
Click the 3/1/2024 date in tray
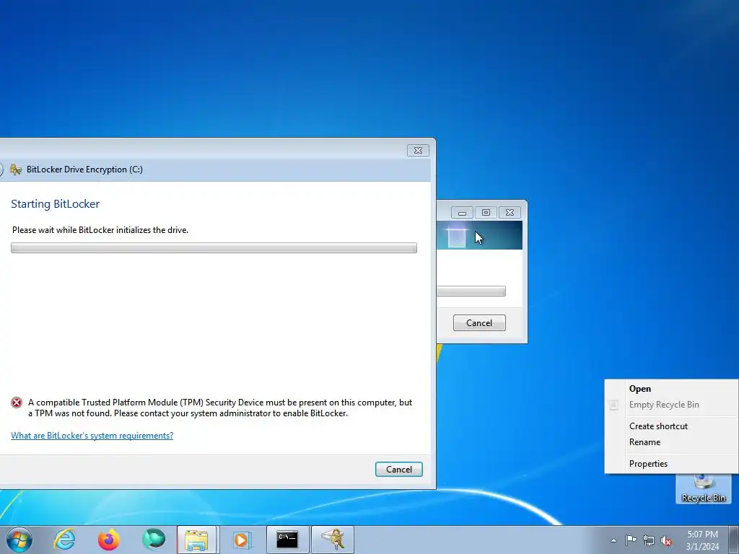[x=702, y=547]
